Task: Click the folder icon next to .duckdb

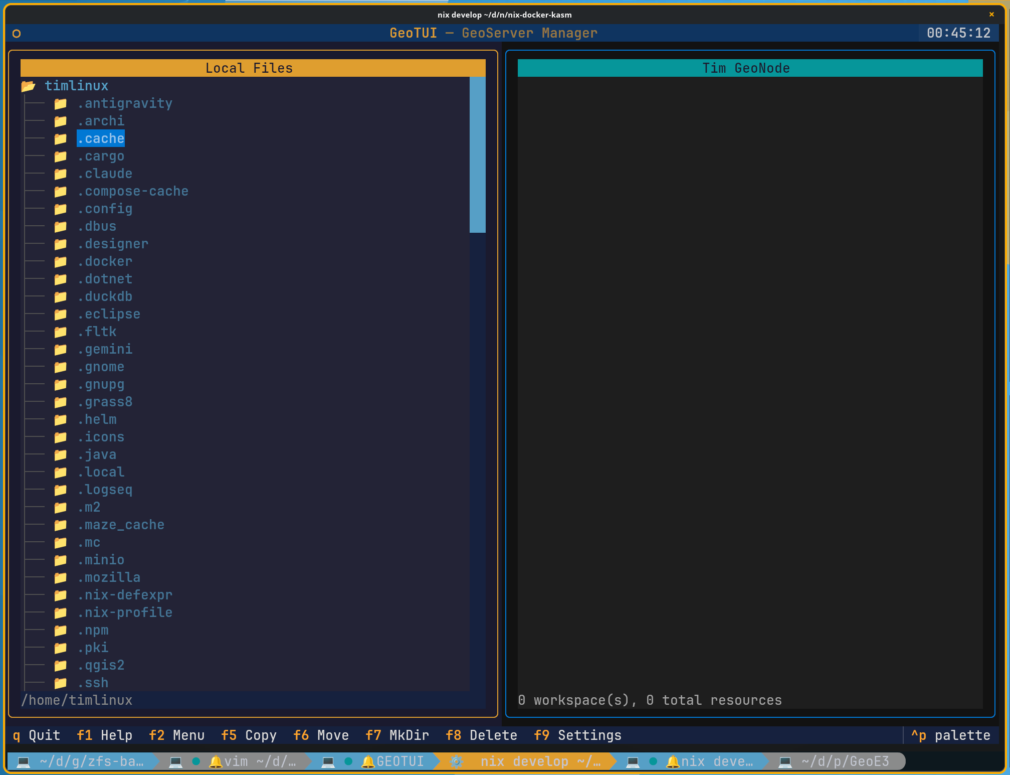Action: [x=61, y=296]
